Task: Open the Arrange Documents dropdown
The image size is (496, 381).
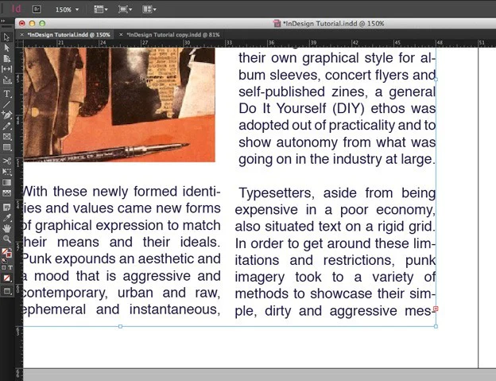Action: (x=149, y=10)
